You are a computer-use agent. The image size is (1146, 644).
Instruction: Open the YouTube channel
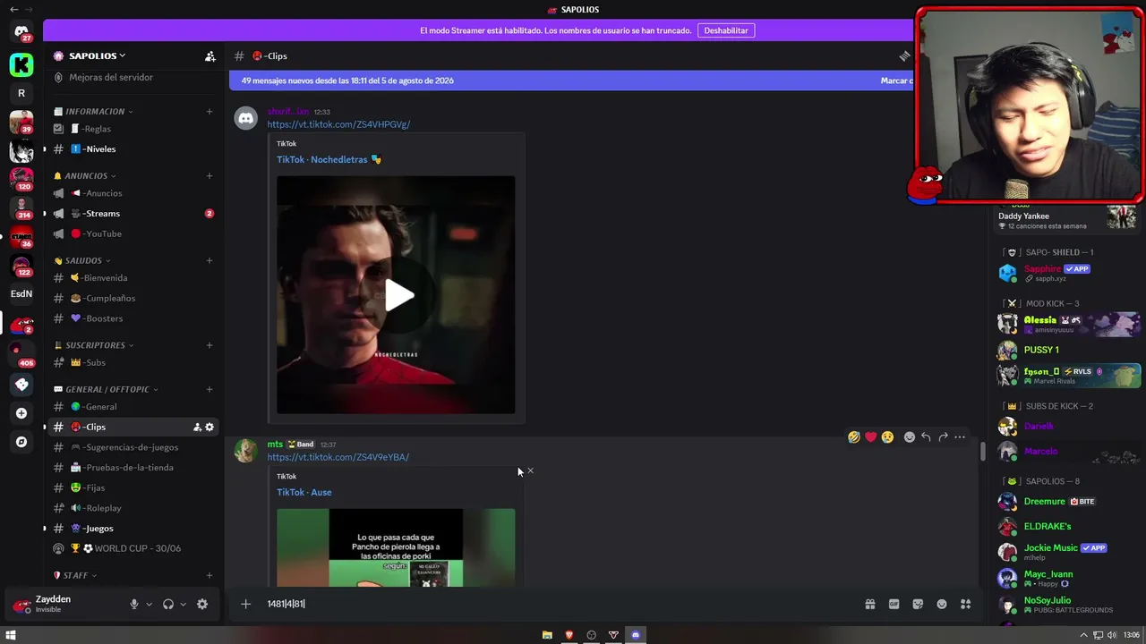point(134,234)
